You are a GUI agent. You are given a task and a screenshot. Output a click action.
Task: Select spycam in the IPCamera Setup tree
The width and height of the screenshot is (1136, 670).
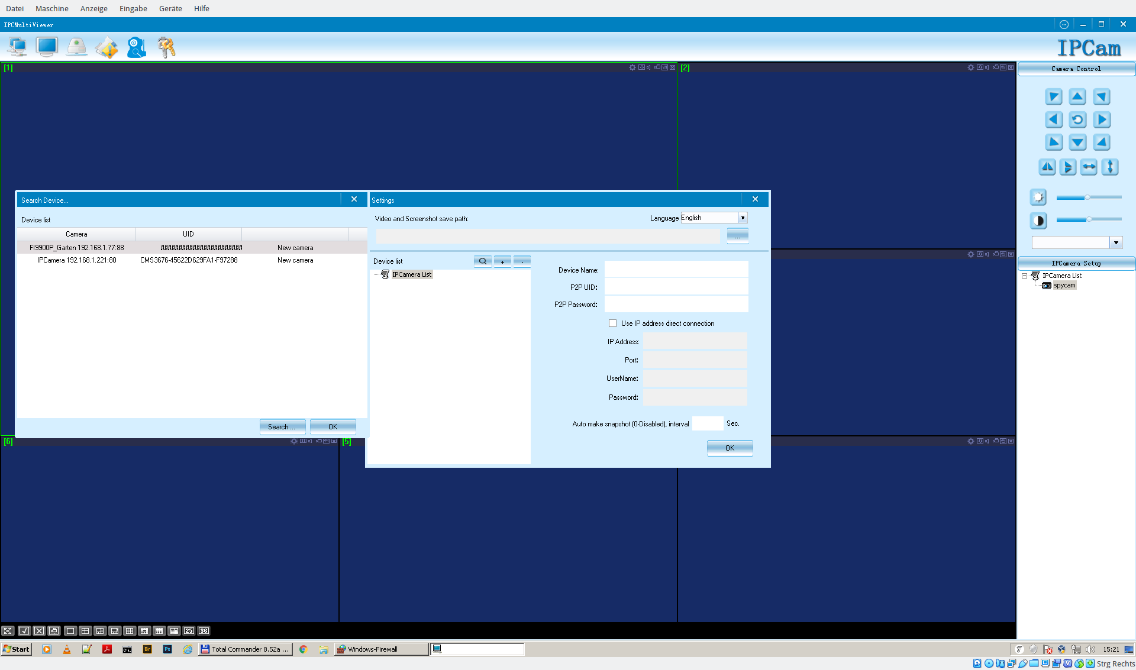click(x=1064, y=286)
